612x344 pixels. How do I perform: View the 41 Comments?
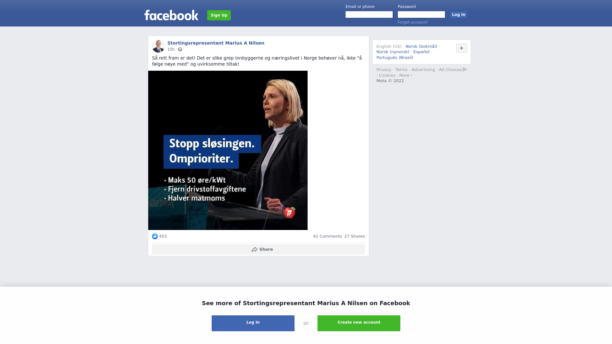327,236
